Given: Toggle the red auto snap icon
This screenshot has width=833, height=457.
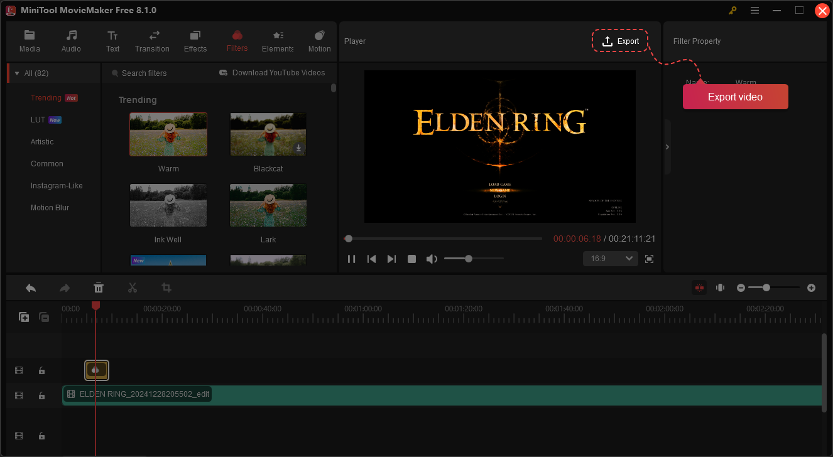Looking at the screenshot, I should [x=699, y=288].
